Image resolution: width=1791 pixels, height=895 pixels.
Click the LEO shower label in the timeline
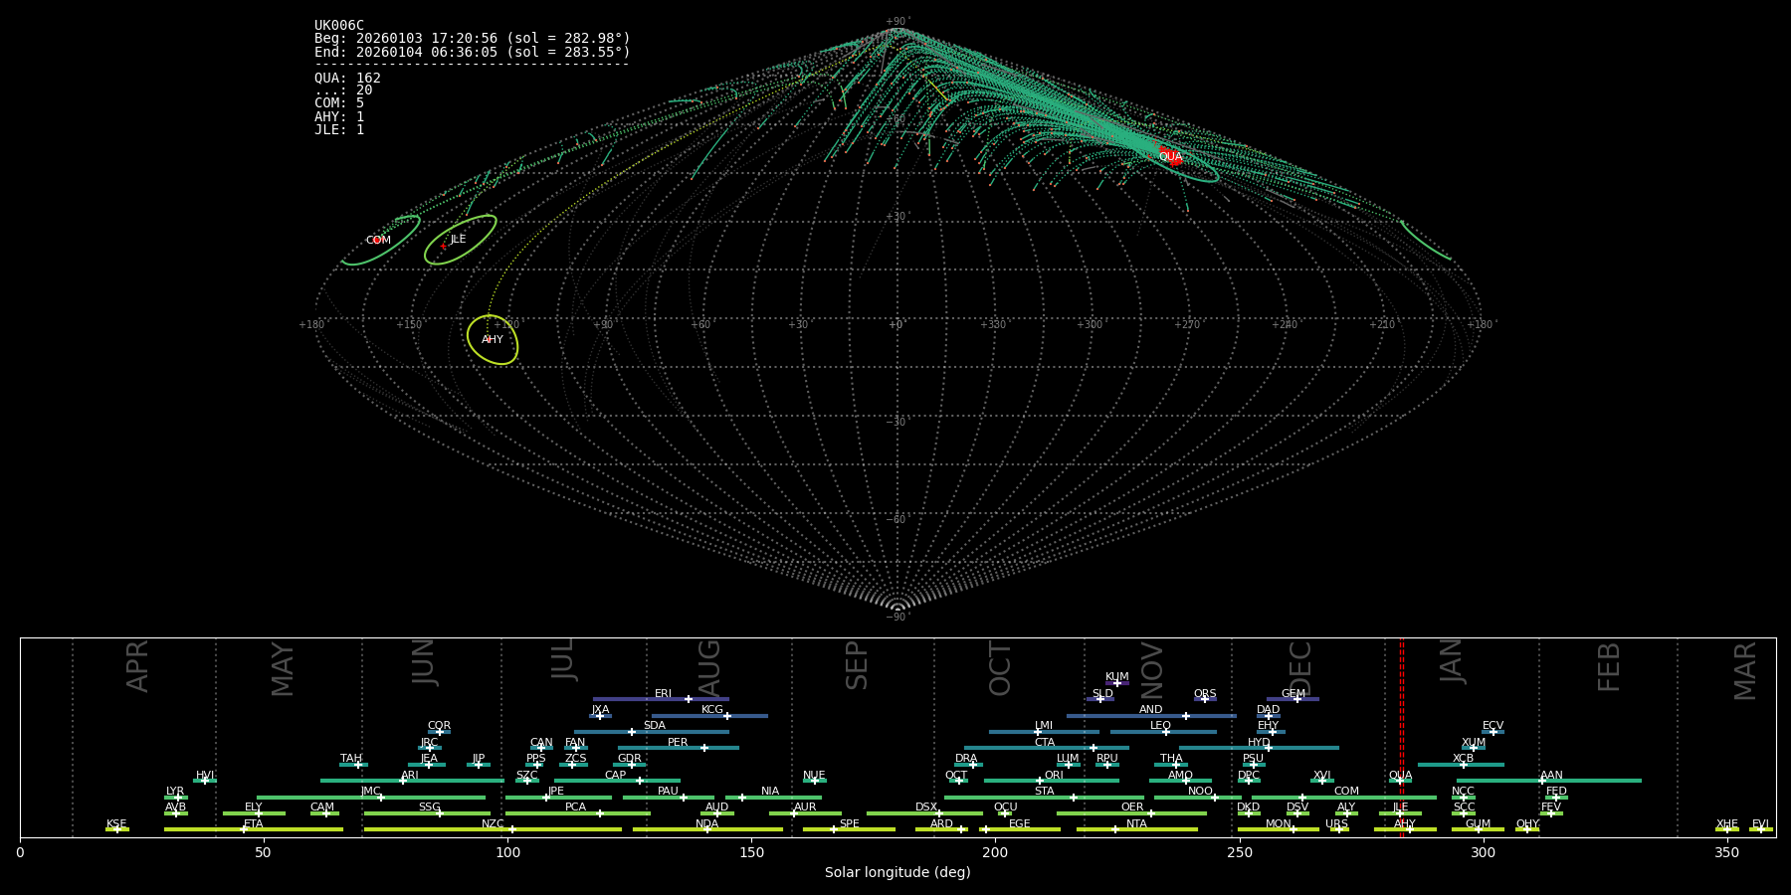pos(1160,726)
